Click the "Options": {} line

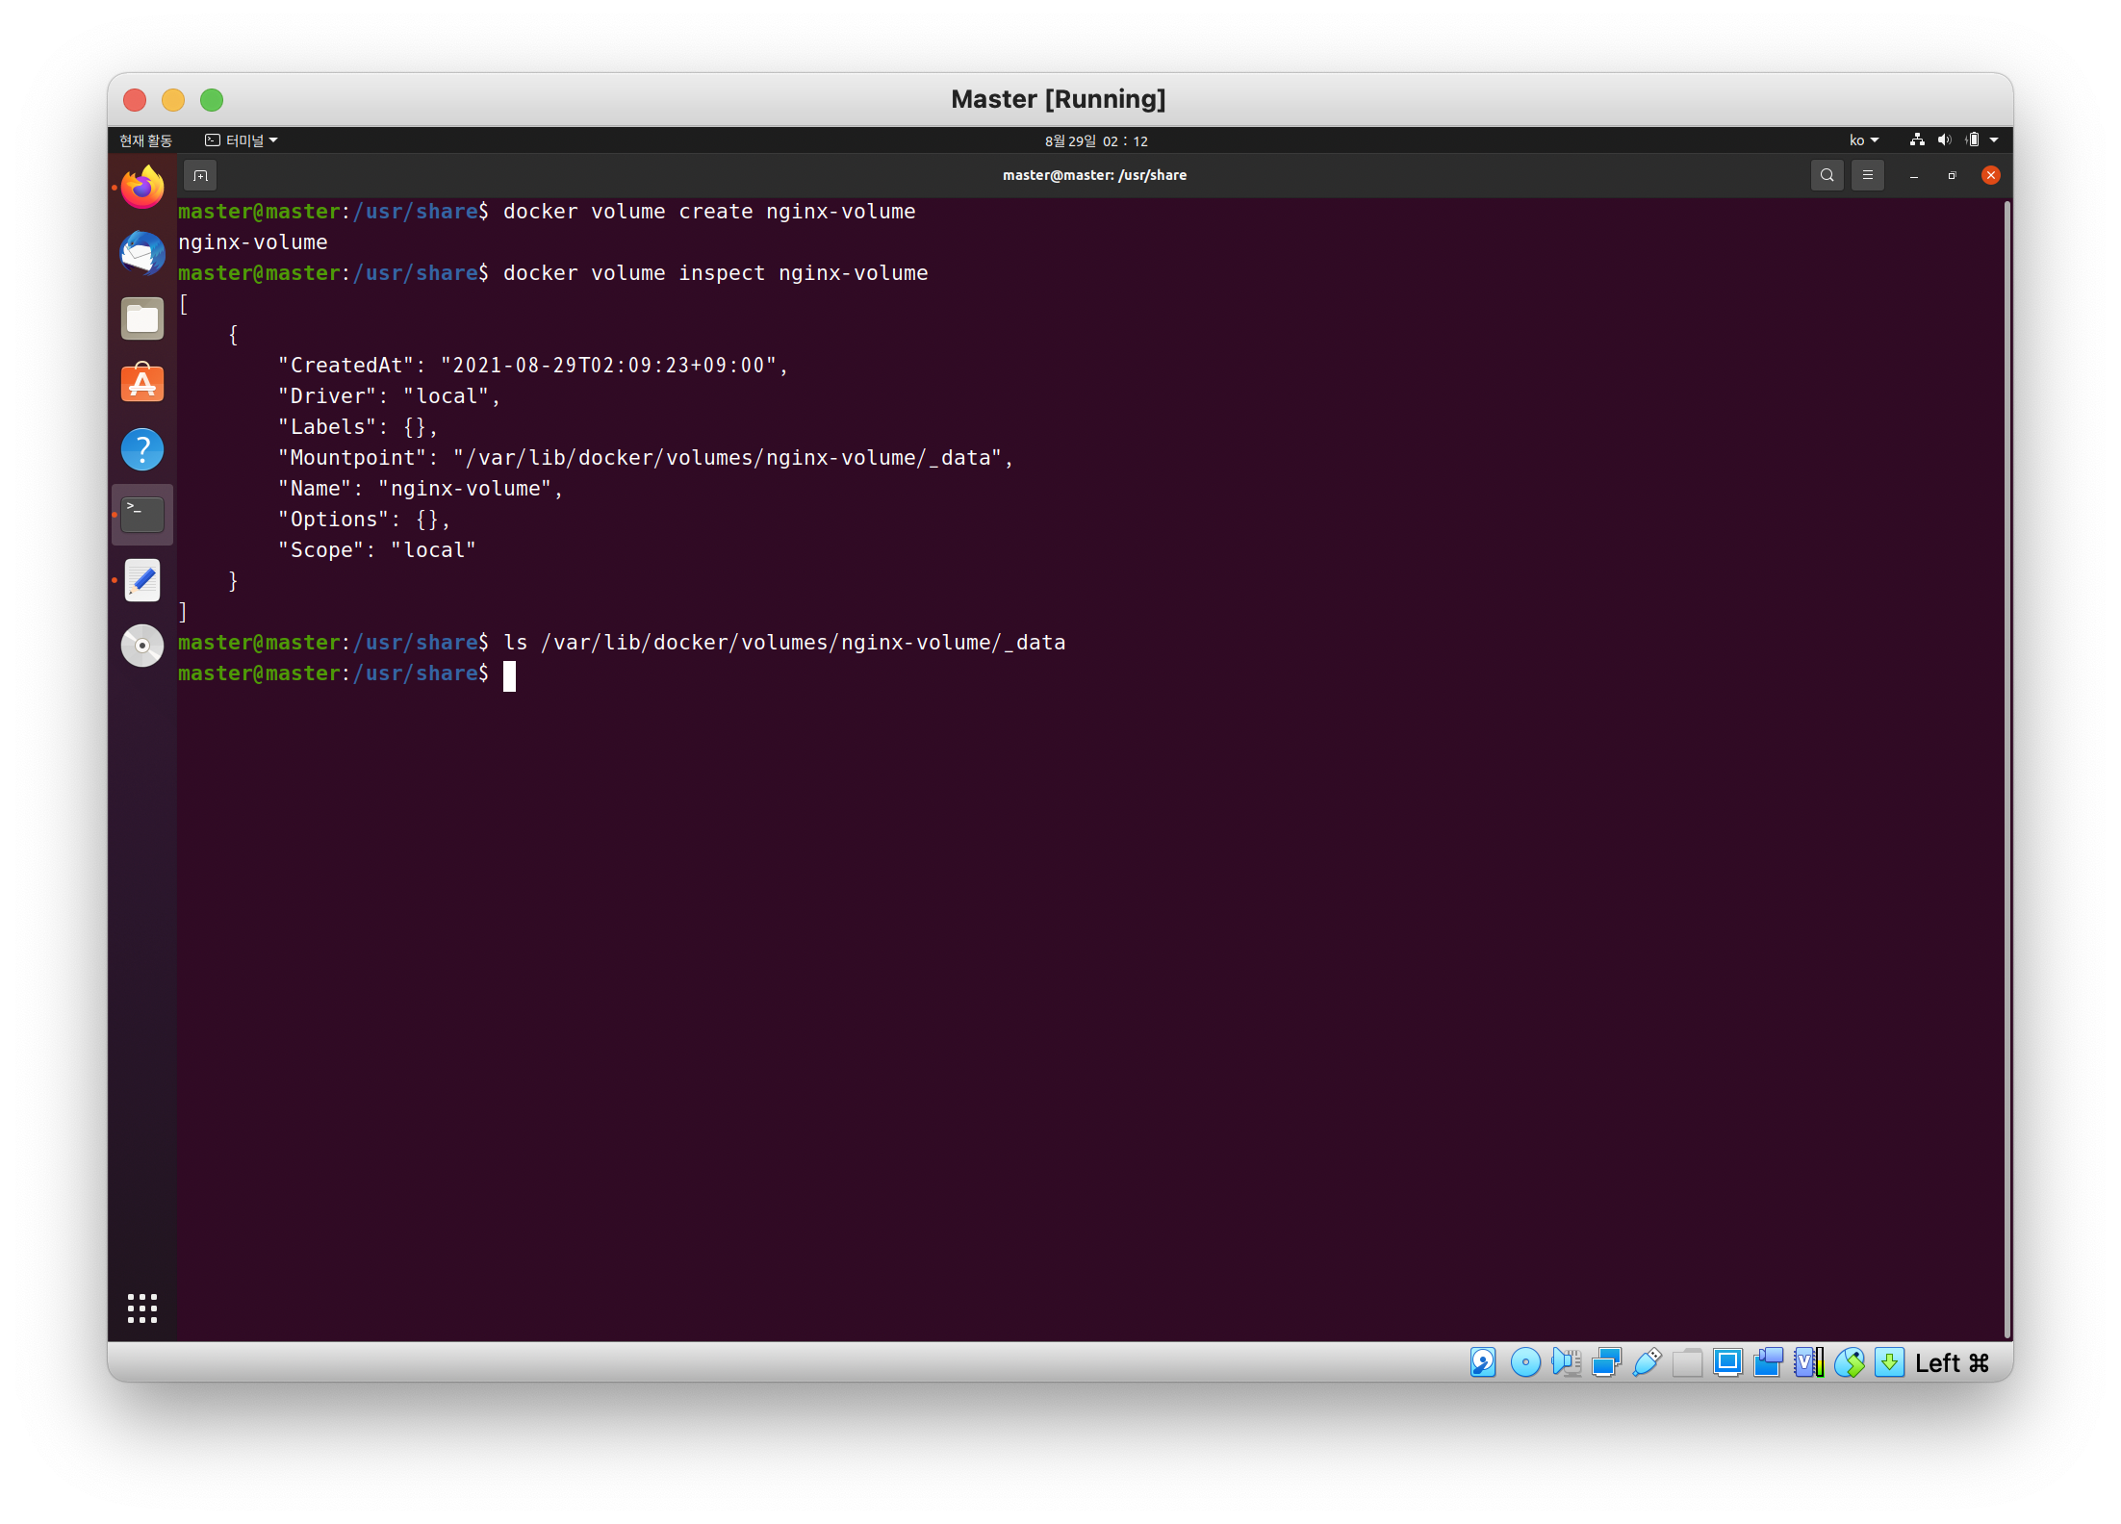point(364,520)
